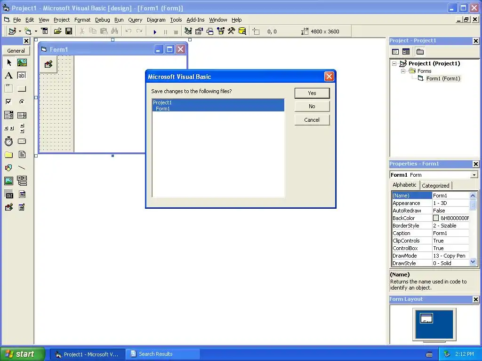Click the BackColor color swatch
Screen dimensions: 482x361
436,218
